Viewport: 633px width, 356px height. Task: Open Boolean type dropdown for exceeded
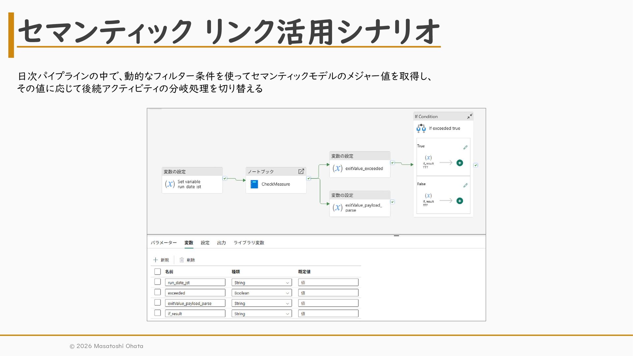click(x=261, y=293)
